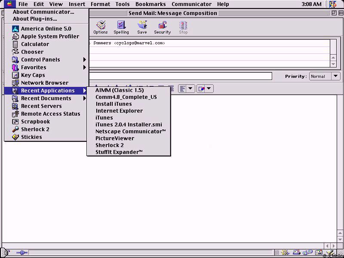Click the plug icon in the Control Strip
Image resolution: width=344 pixels, height=258 pixels.
[x=22, y=253]
